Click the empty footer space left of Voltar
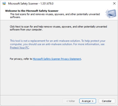Screen dimensions: 118x106 click(31, 101)
